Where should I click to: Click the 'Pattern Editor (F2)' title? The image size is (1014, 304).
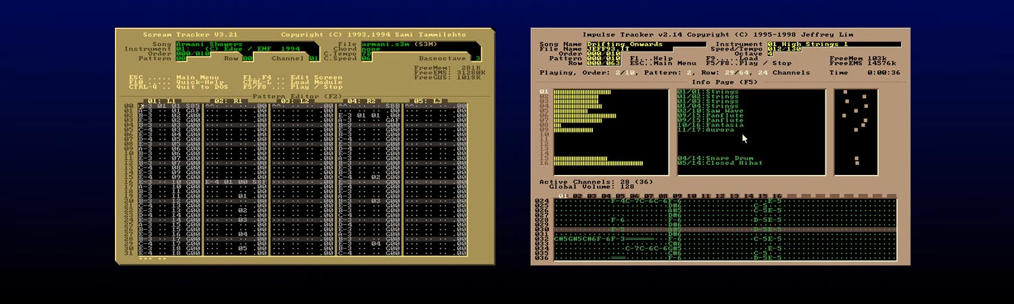click(297, 96)
